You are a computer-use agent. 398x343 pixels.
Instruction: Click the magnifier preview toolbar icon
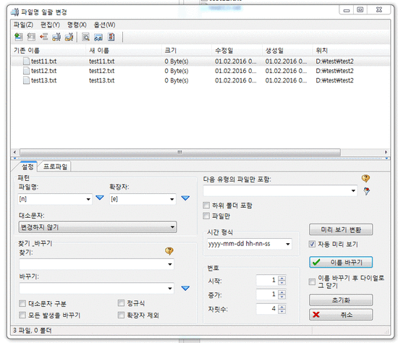point(85,37)
